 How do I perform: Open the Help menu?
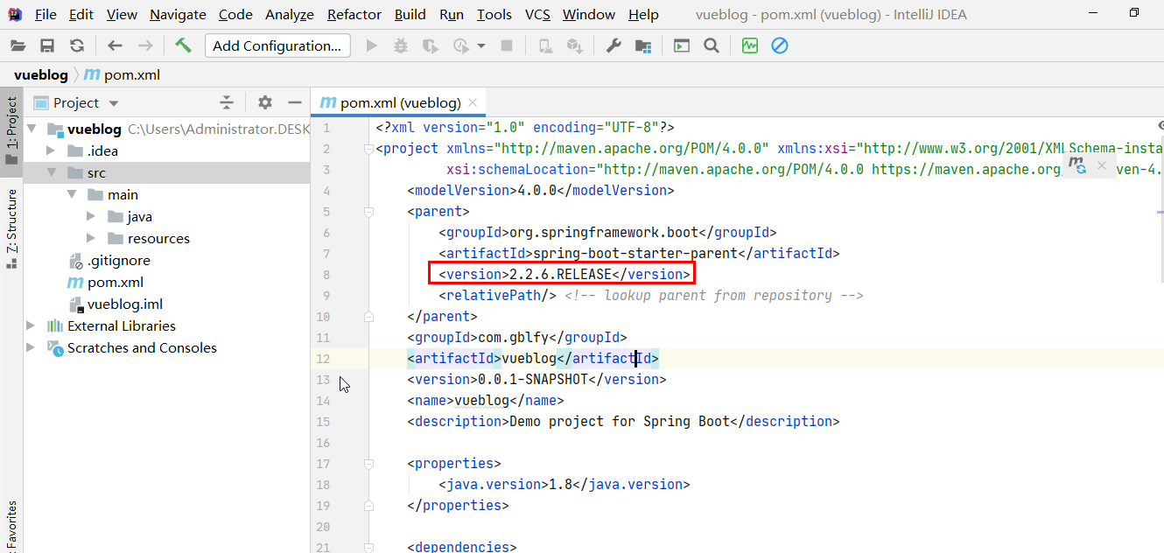[x=643, y=14]
